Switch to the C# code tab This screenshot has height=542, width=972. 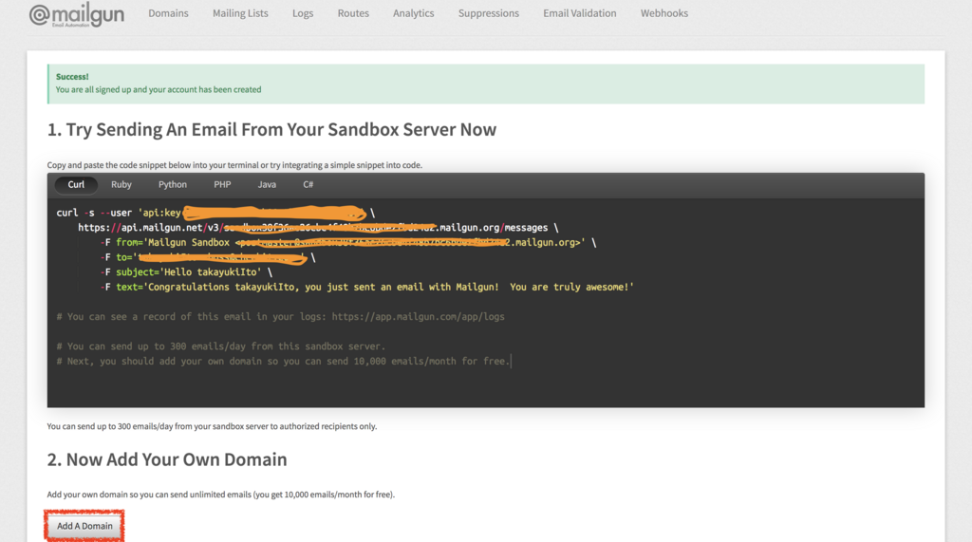[308, 184]
